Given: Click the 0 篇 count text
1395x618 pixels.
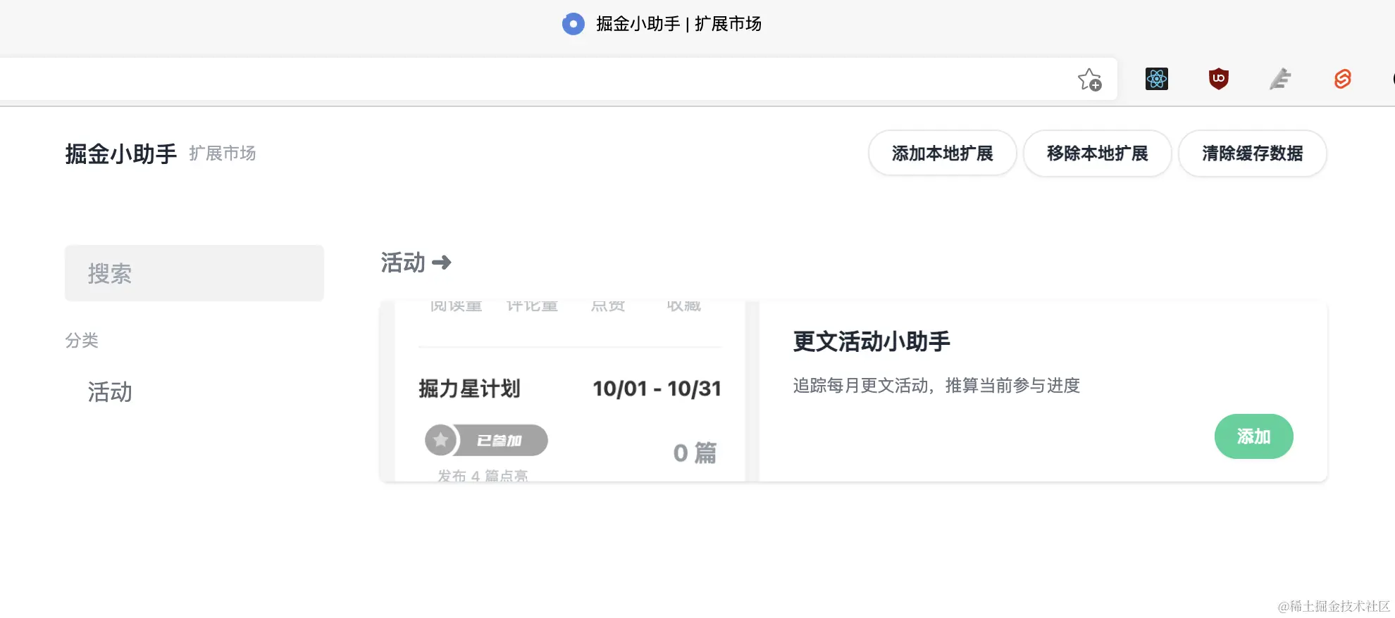Looking at the screenshot, I should point(695,453).
